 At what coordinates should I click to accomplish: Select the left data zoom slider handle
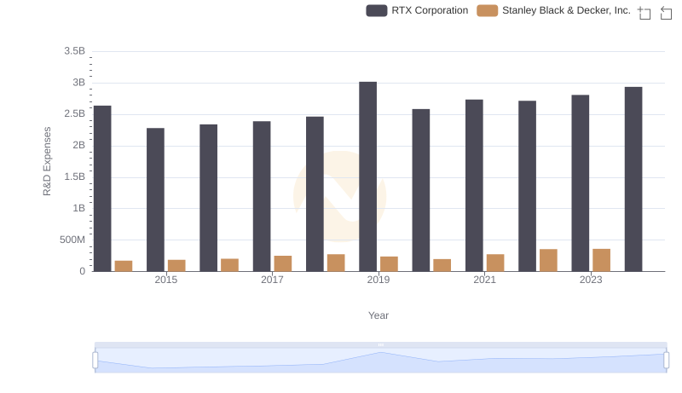tap(95, 360)
